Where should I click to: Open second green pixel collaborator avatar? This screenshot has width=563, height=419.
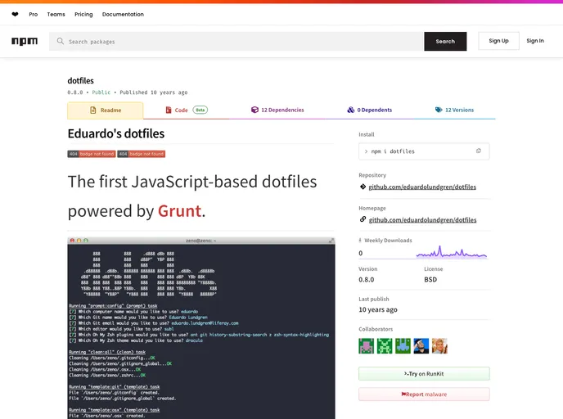[385, 346]
